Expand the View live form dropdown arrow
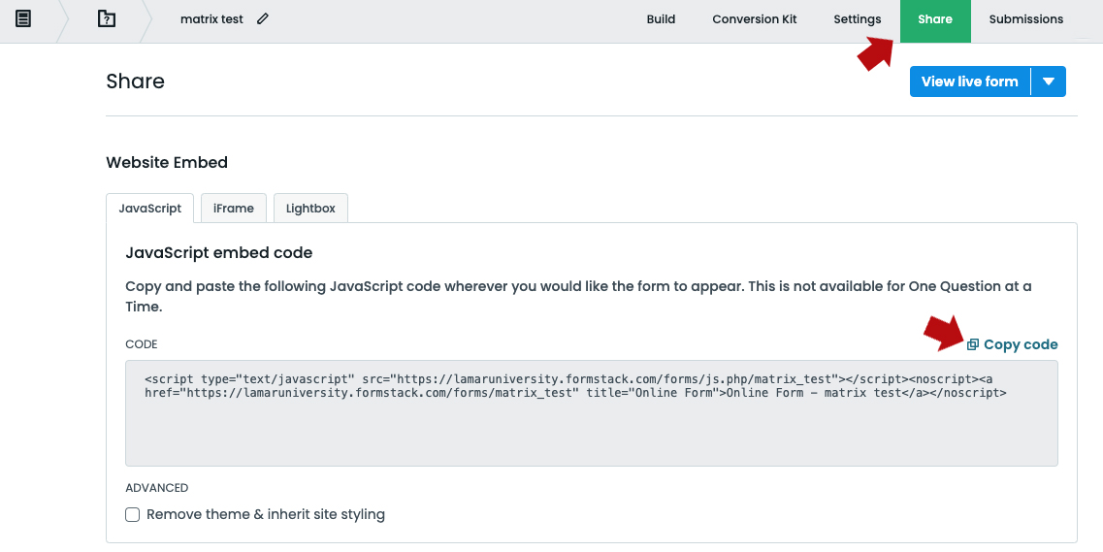Viewport: 1103px width, 552px height. pos(1048,81)
